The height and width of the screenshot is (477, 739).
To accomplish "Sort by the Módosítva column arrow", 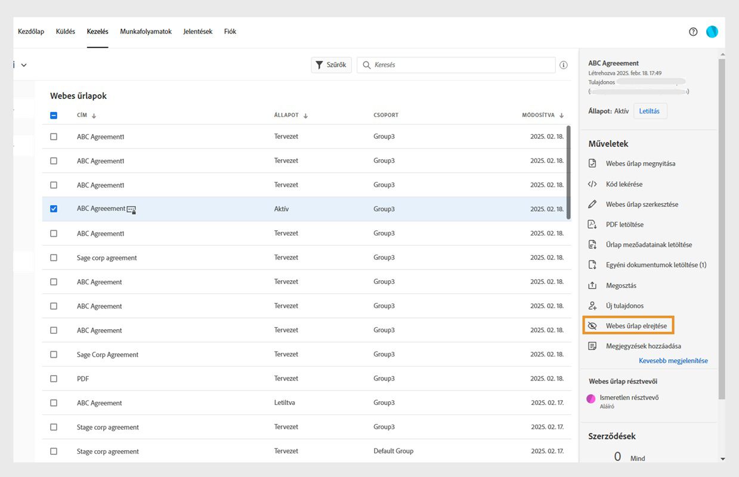I will 562,116.
